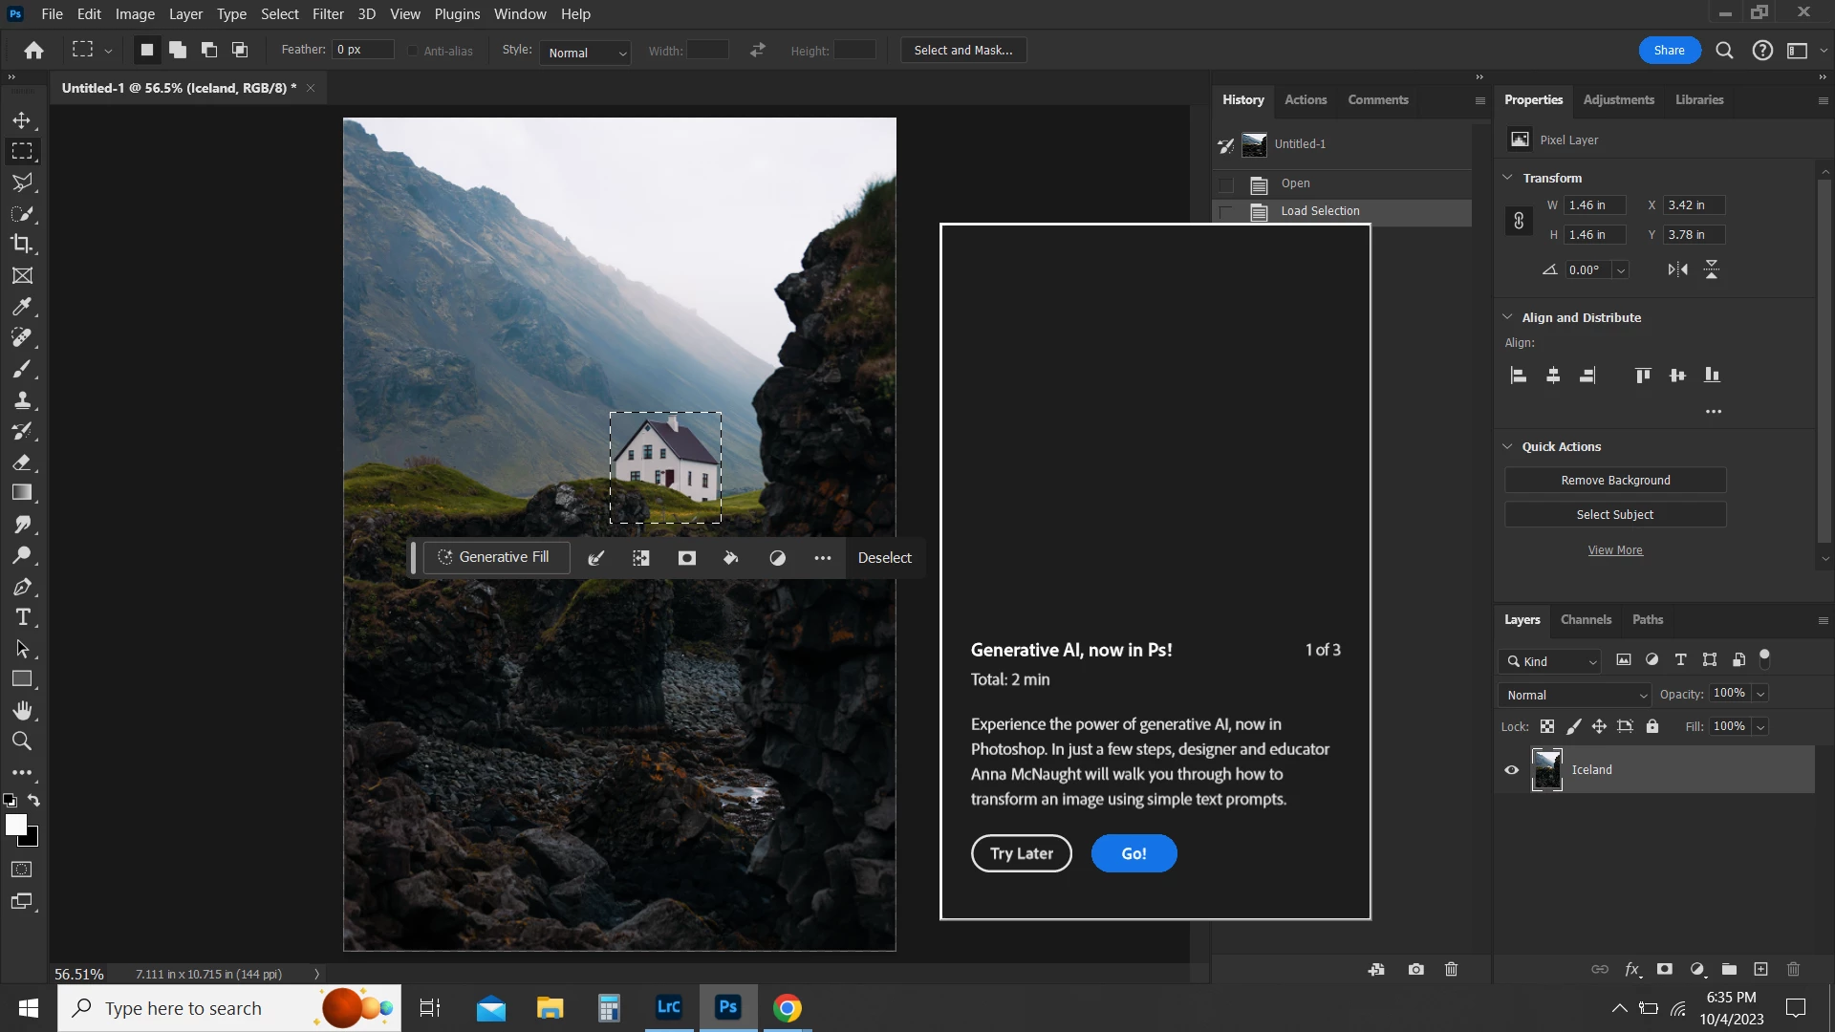
Task: Switch to the Channels tab
Action: pos(1586,619)
